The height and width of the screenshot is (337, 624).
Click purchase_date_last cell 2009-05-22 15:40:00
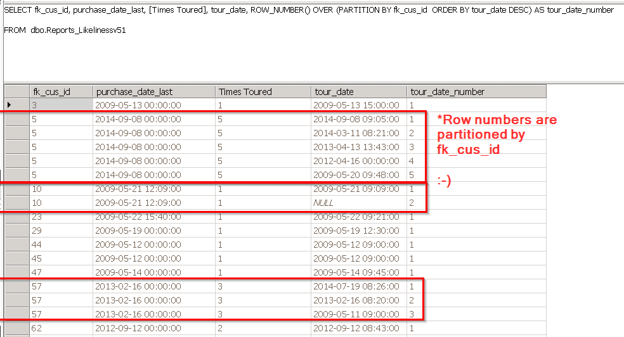tap(154, 217)
